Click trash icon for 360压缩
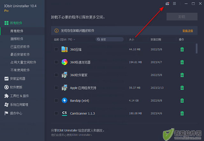204x141 pixels. pyautogui.click(x=182, y=49)
